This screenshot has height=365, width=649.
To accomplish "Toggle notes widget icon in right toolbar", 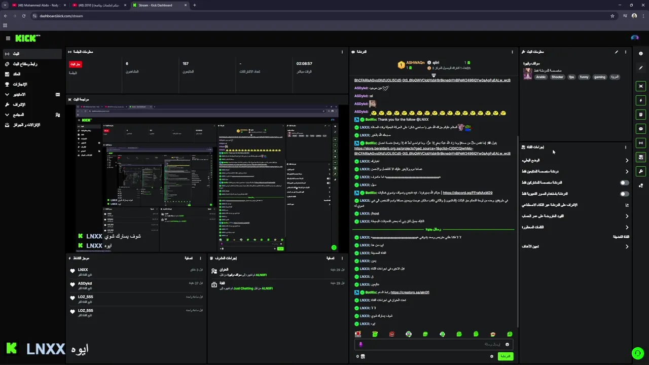I will tap(641, 115).
